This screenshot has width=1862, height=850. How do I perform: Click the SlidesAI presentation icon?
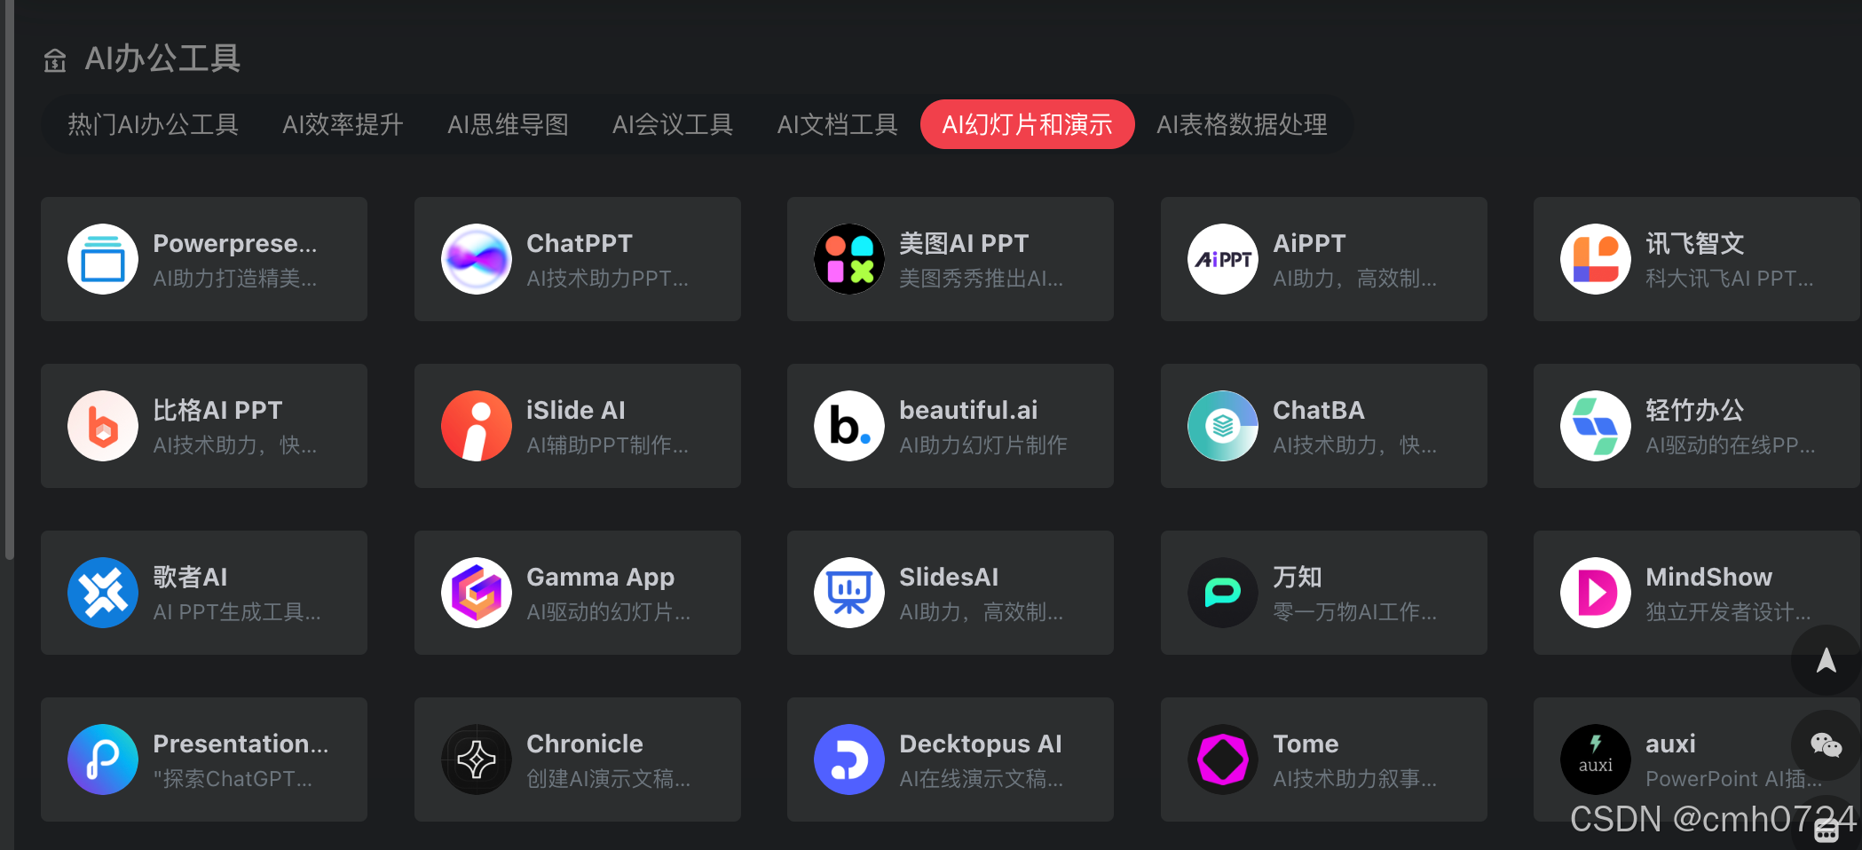[x=849, y=593]
